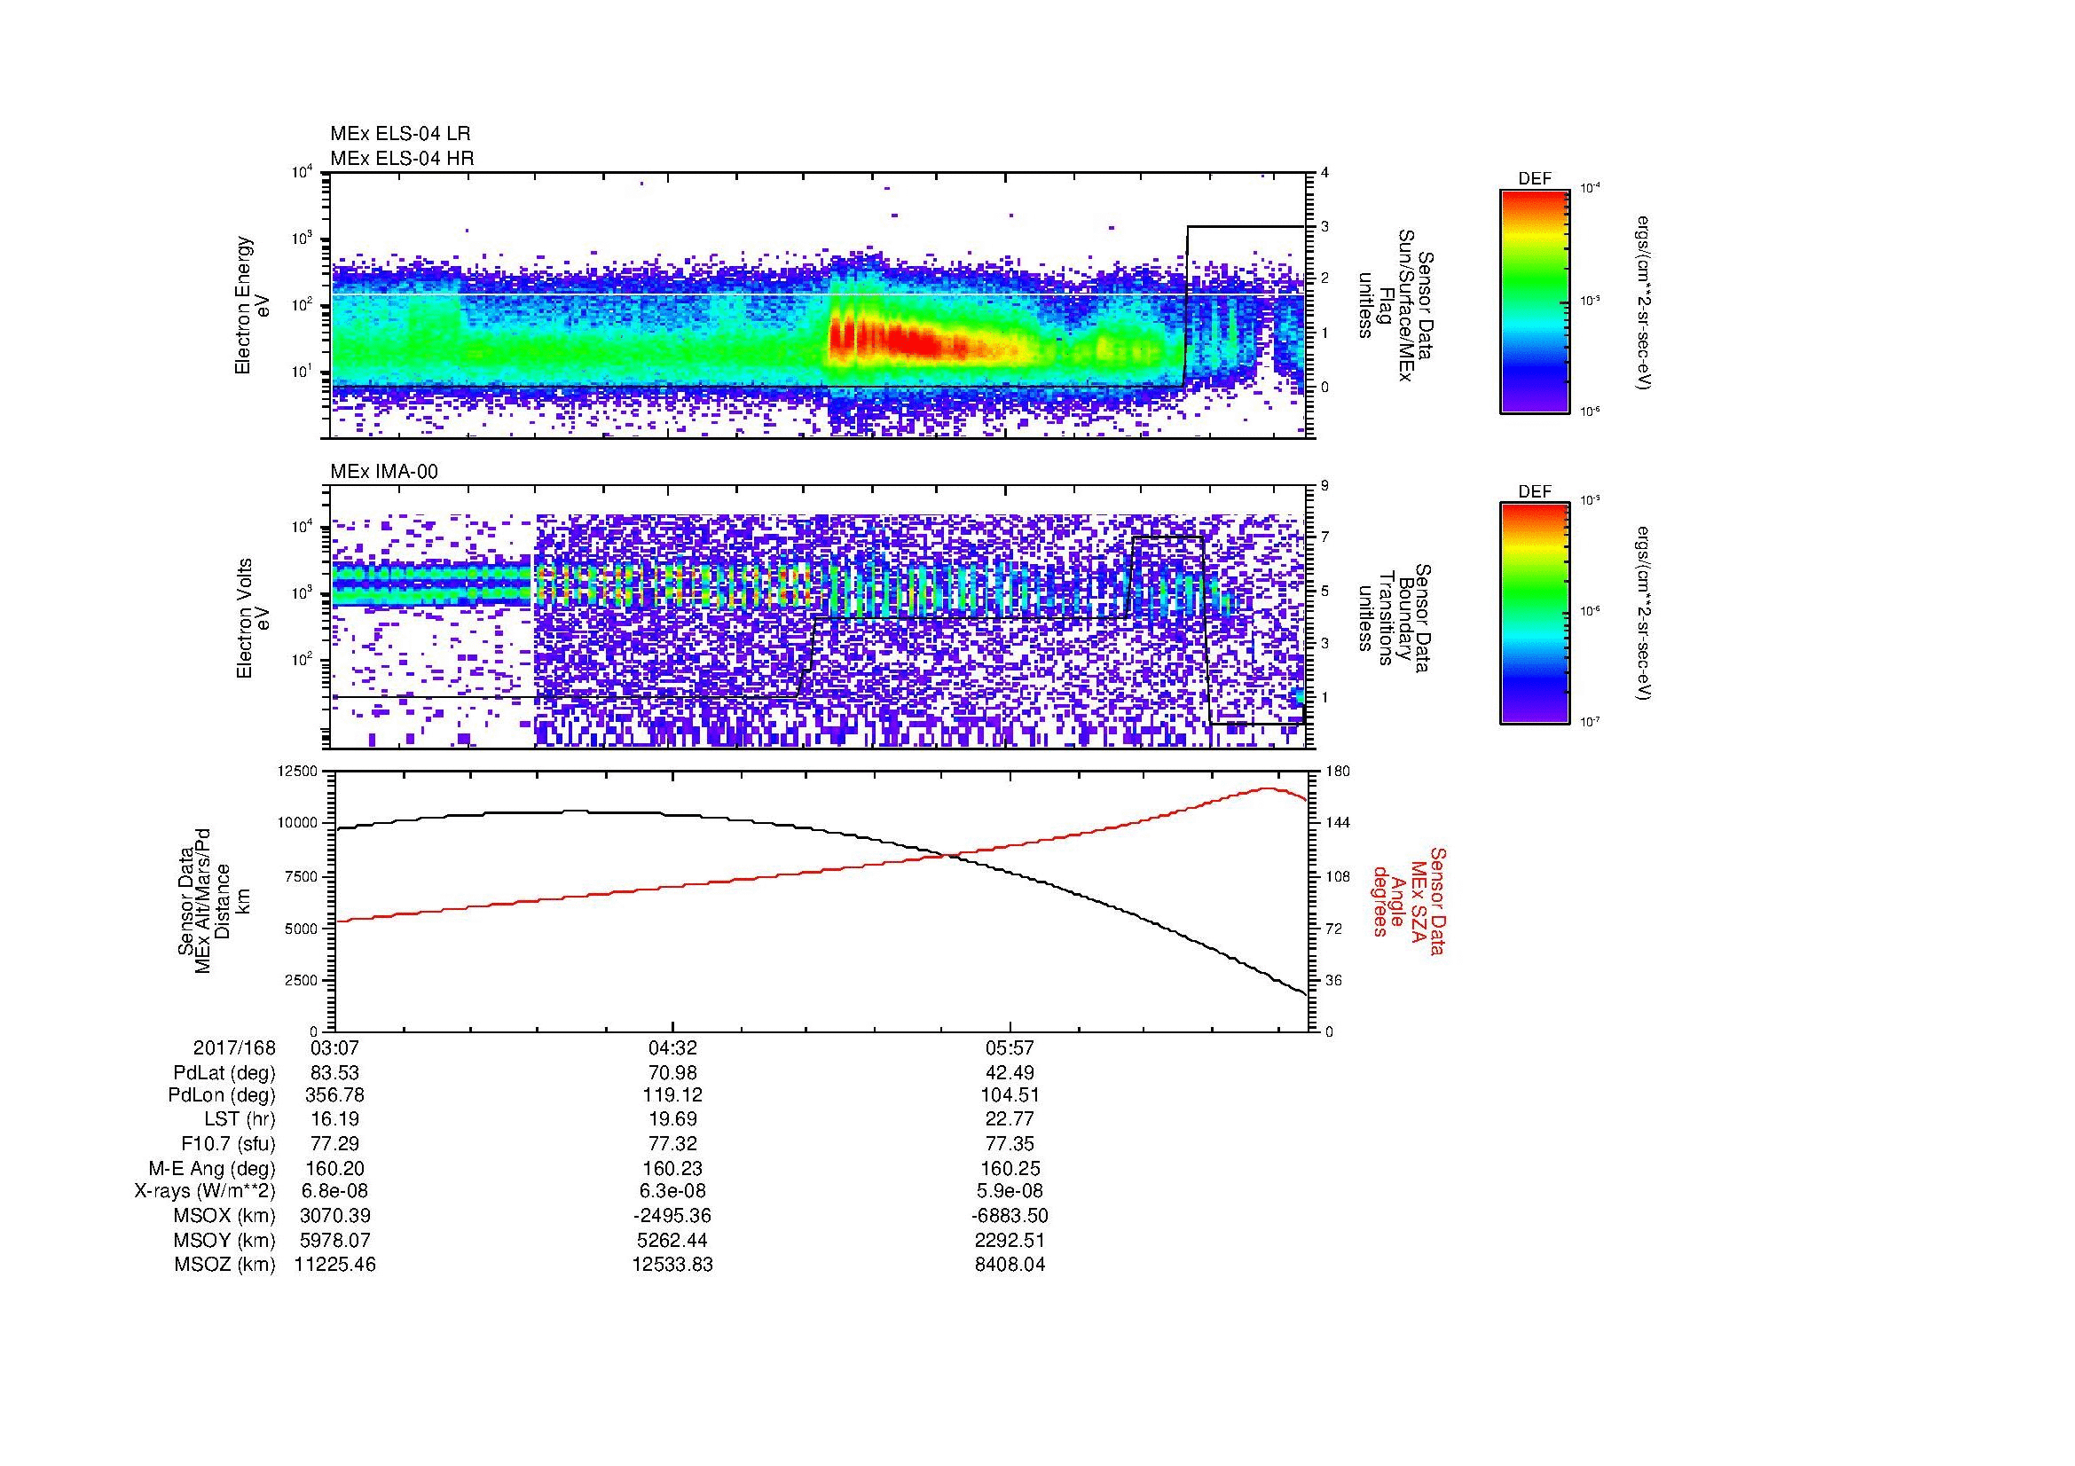
Task: Click the F10.7 value 77.32
Action: point(672,1143)
